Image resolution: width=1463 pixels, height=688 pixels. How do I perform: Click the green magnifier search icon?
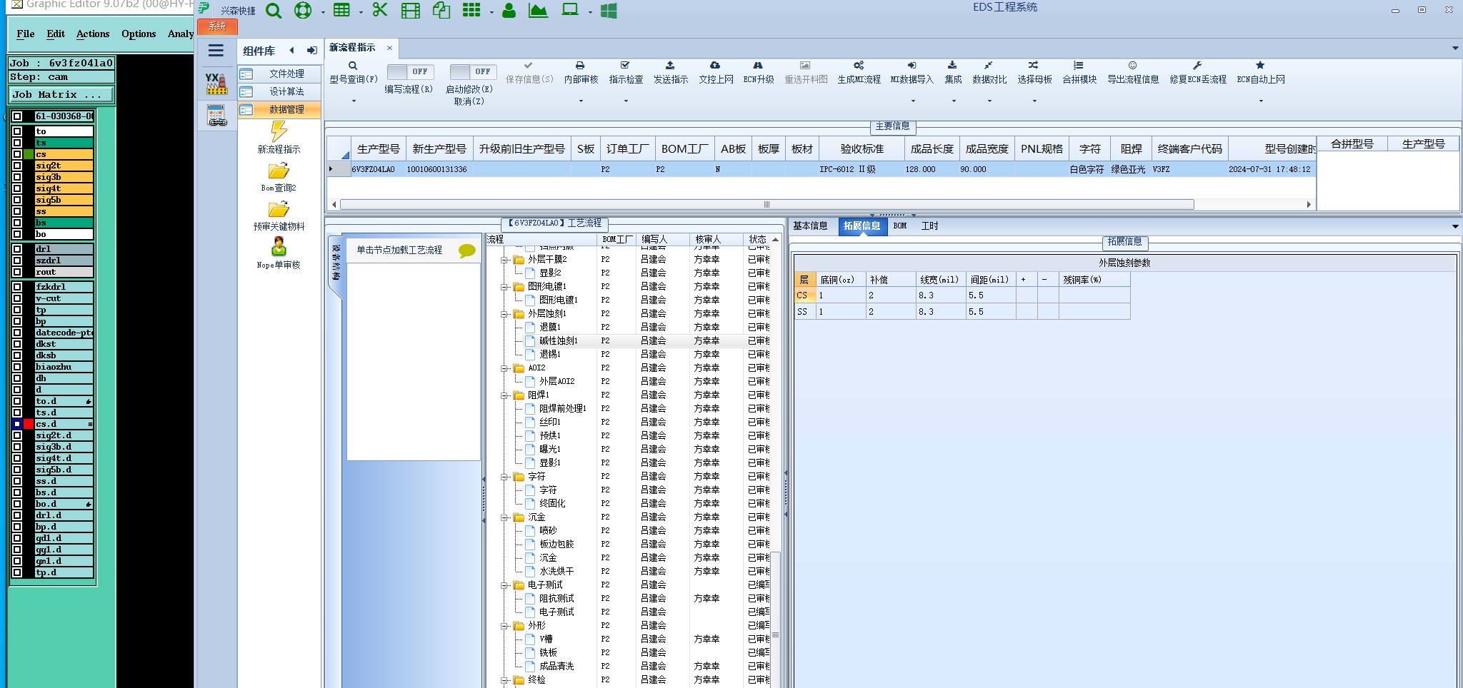274,11
